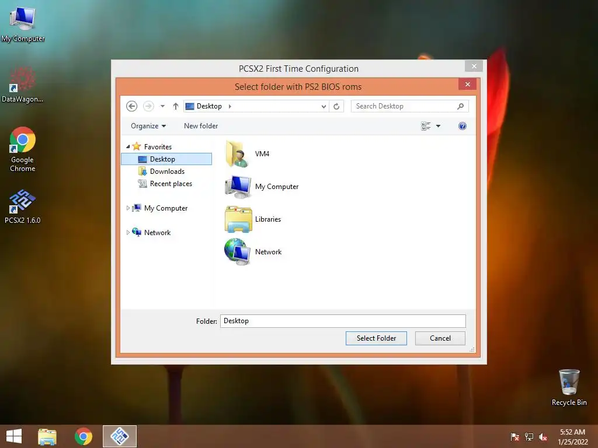
Task: Open the view options dropdown arrow
Action: click(438, 126)
